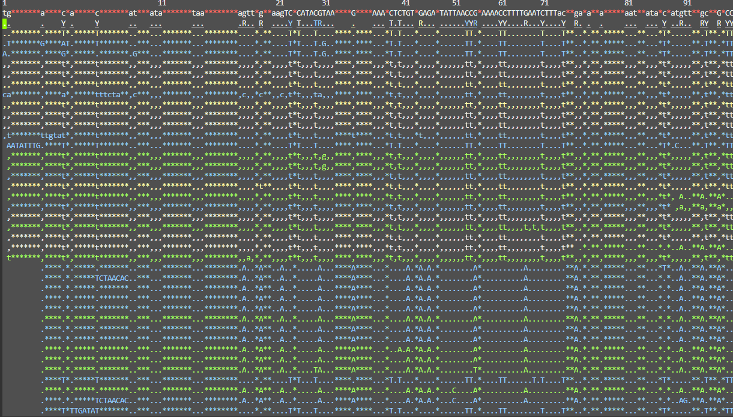
Task: Jump to ruler position 91
Action: coord(687,3)
